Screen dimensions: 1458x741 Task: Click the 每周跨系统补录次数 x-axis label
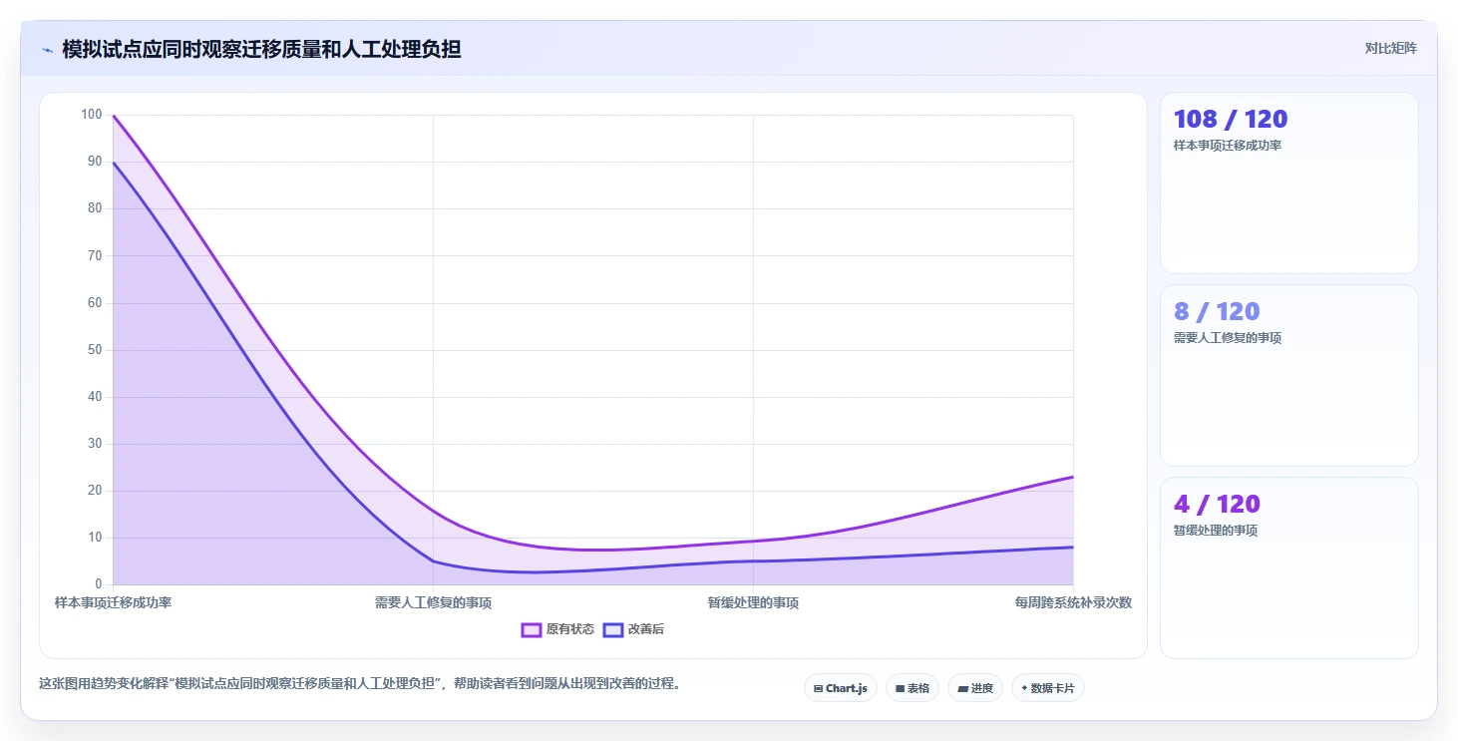1073,603
